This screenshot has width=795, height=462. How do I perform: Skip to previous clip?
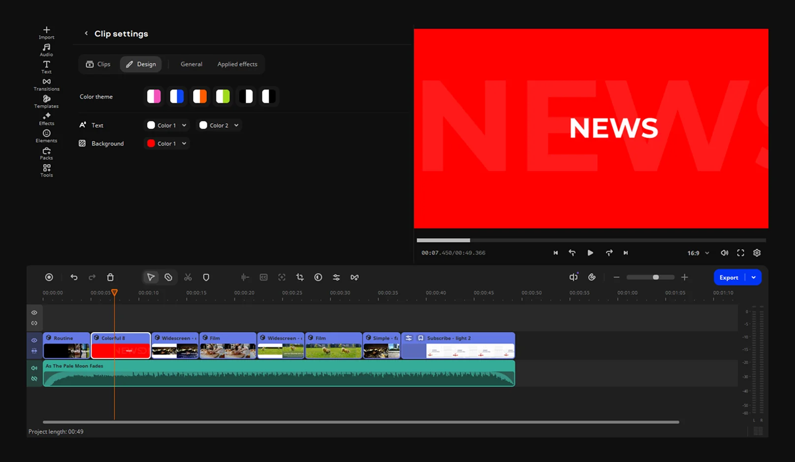[x=555, y=253]
